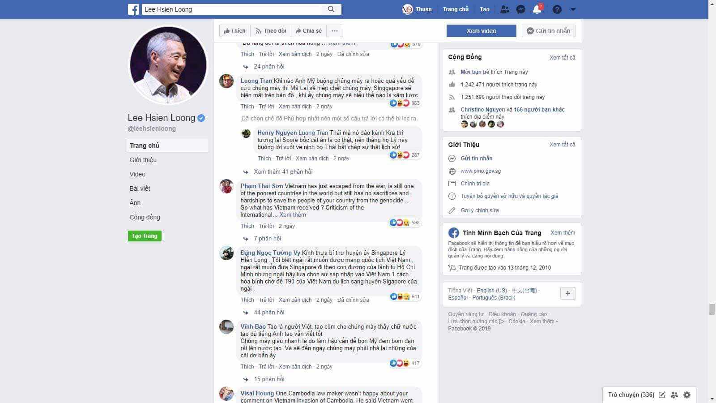Open the three-dots more options menu

coord(335,31)
